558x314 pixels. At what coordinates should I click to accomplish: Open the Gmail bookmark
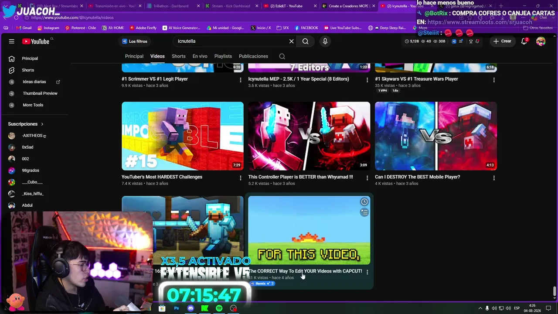tap(24, 28)
